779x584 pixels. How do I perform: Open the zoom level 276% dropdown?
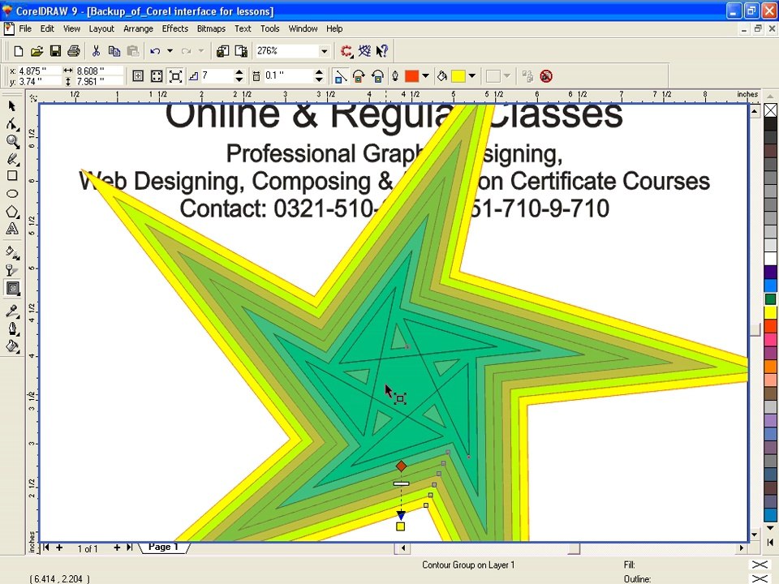tap(325, 50)
